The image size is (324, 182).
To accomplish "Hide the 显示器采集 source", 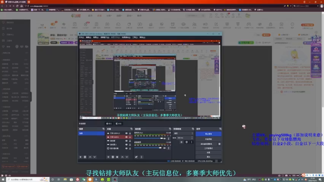I will (126, 148).
